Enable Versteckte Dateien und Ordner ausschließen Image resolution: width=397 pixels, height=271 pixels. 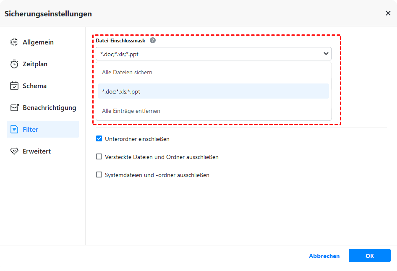(99, 157)
